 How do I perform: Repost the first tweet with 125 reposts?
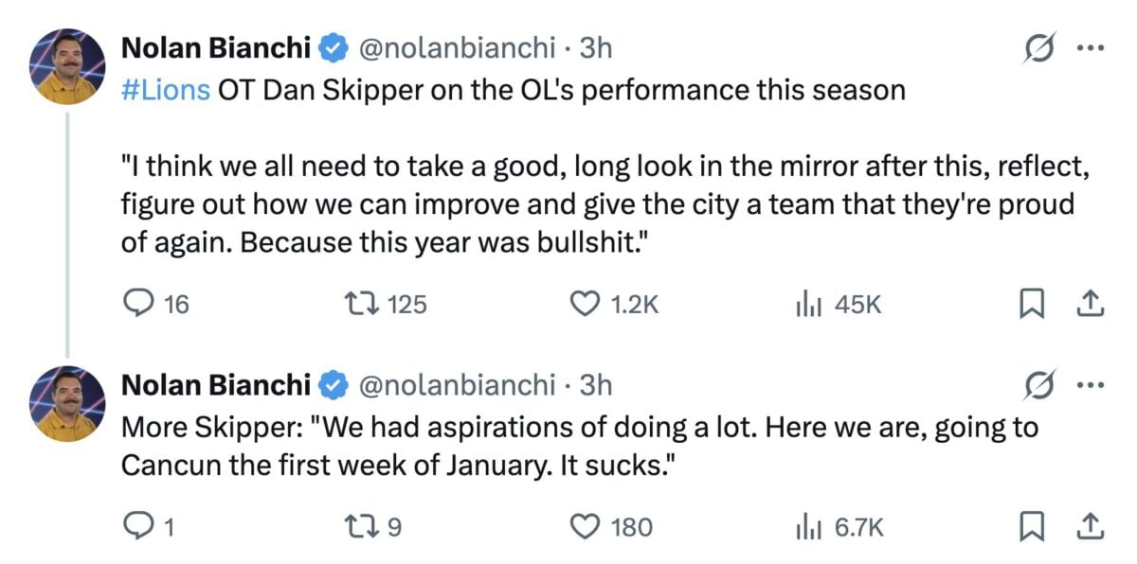pyautogui.click(x=361, y=304)
